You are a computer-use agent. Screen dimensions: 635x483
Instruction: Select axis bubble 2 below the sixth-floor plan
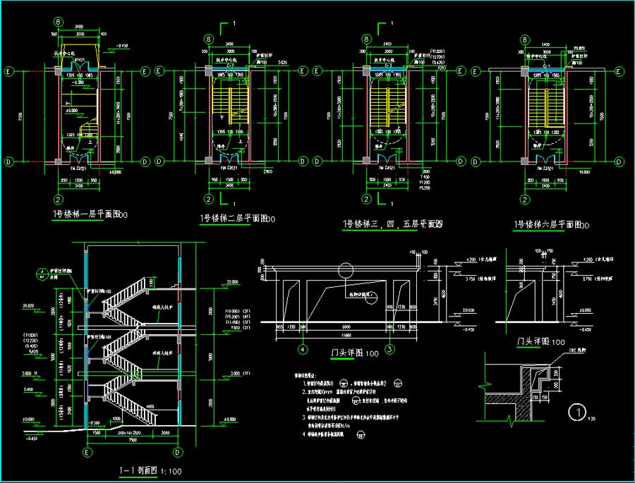(525, 199)
